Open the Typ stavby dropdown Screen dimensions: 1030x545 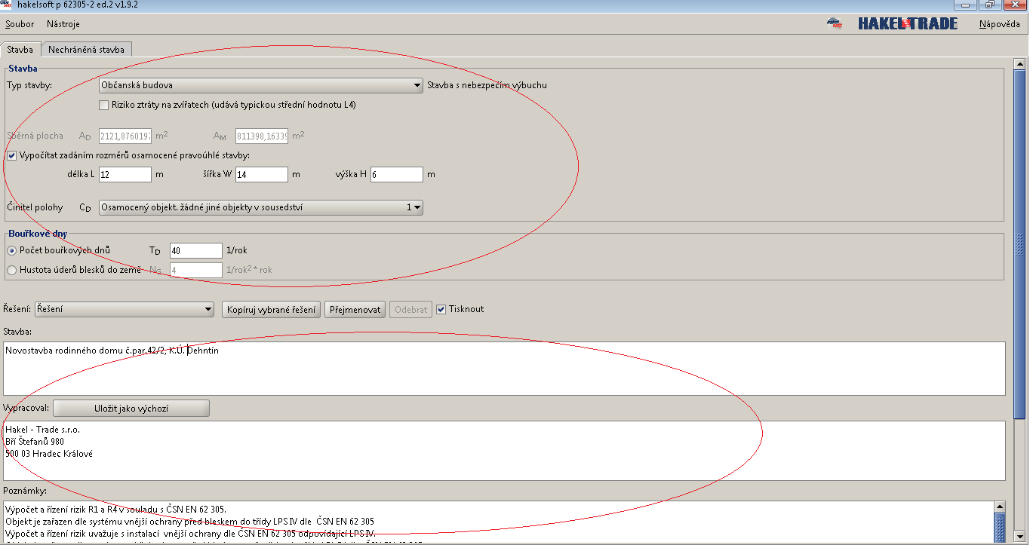click(x=261, y=85)
